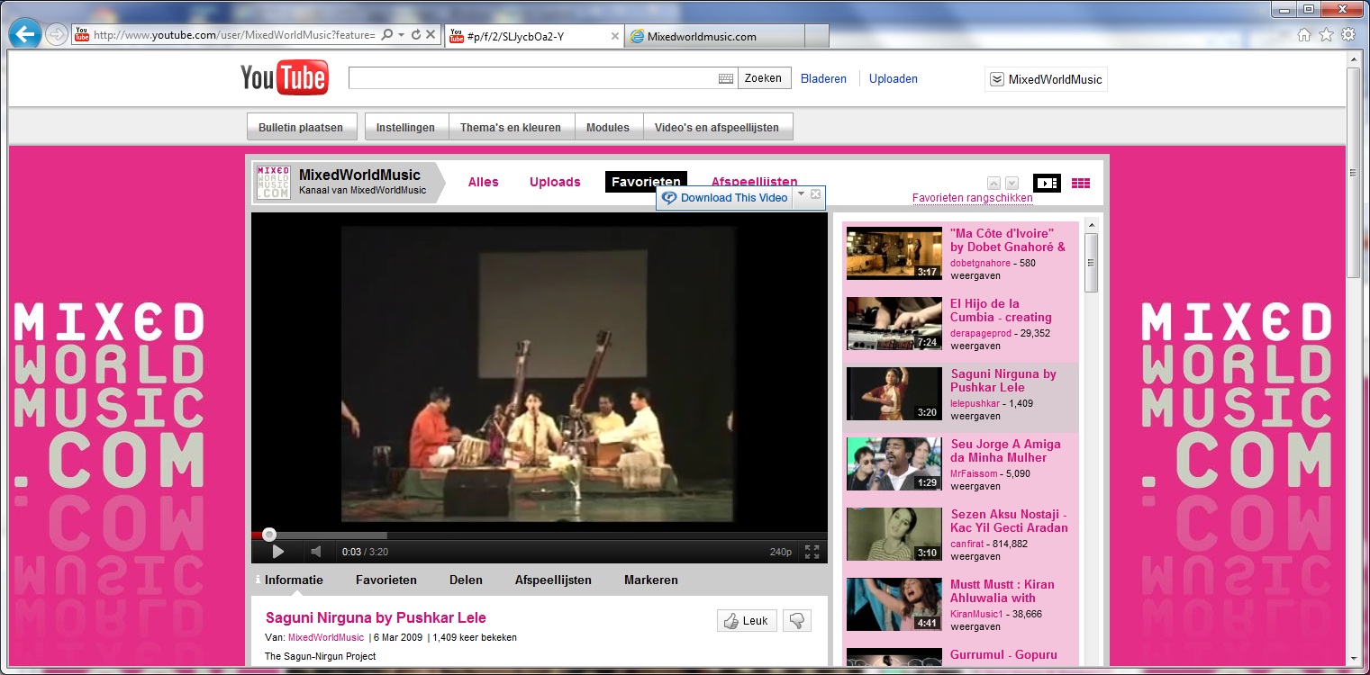The image size is (1370, 675).
Task: Open the browser Tools gear icon
Action: coord(1348,35)
